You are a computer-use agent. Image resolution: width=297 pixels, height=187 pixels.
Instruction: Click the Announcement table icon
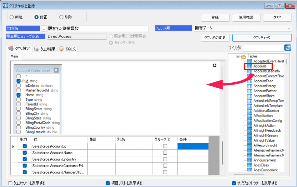[x=250, y=160]
